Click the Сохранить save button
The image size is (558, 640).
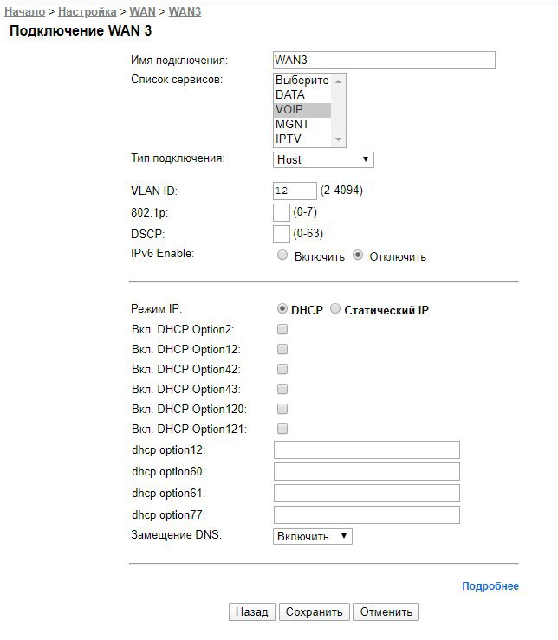coord(315,611)
